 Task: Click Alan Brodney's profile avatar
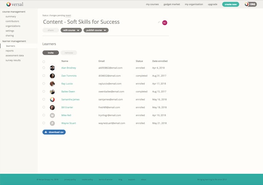coord(52,68)
